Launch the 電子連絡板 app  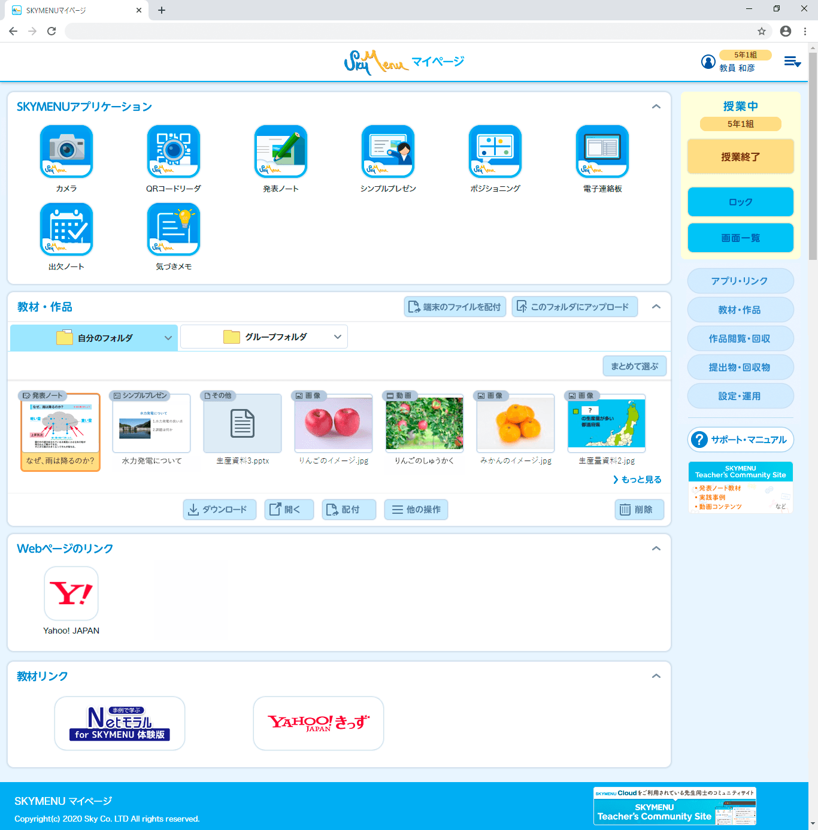pos(602,151)
